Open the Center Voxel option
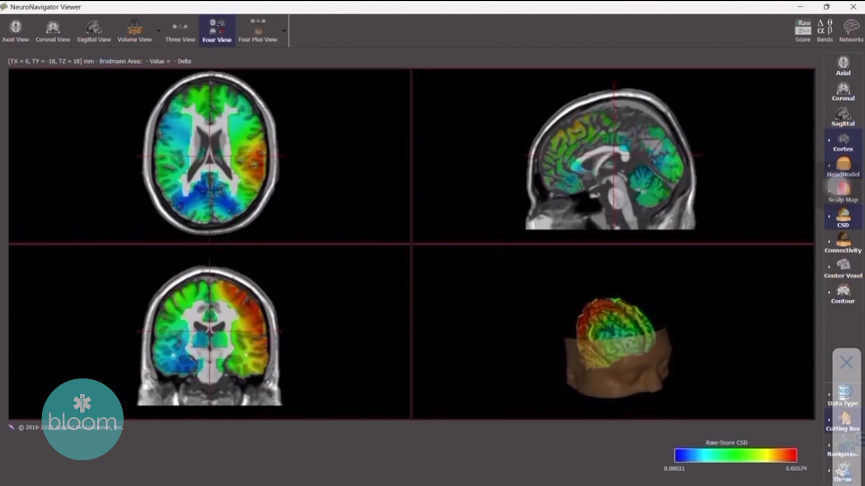 coord(842,269)
